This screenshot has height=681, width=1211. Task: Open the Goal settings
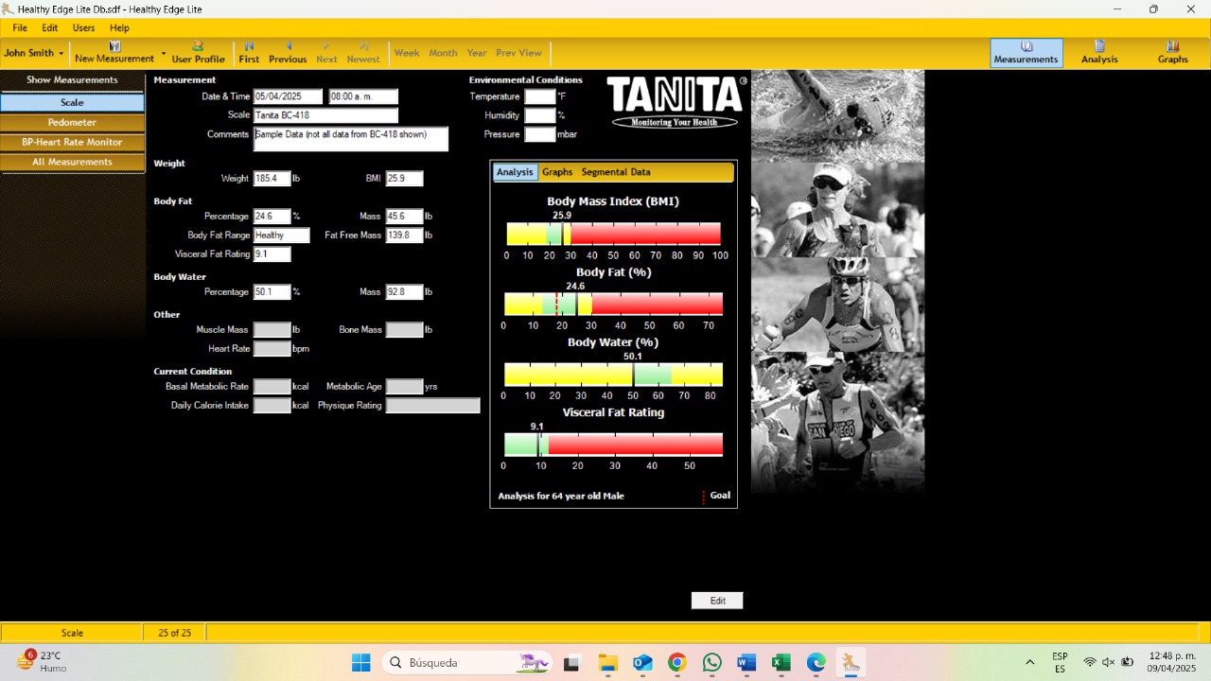point(719,495)
